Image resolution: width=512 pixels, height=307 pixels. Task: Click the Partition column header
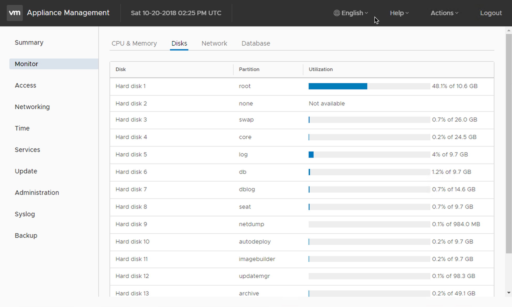pyautogui.click(x=249, y=69)
